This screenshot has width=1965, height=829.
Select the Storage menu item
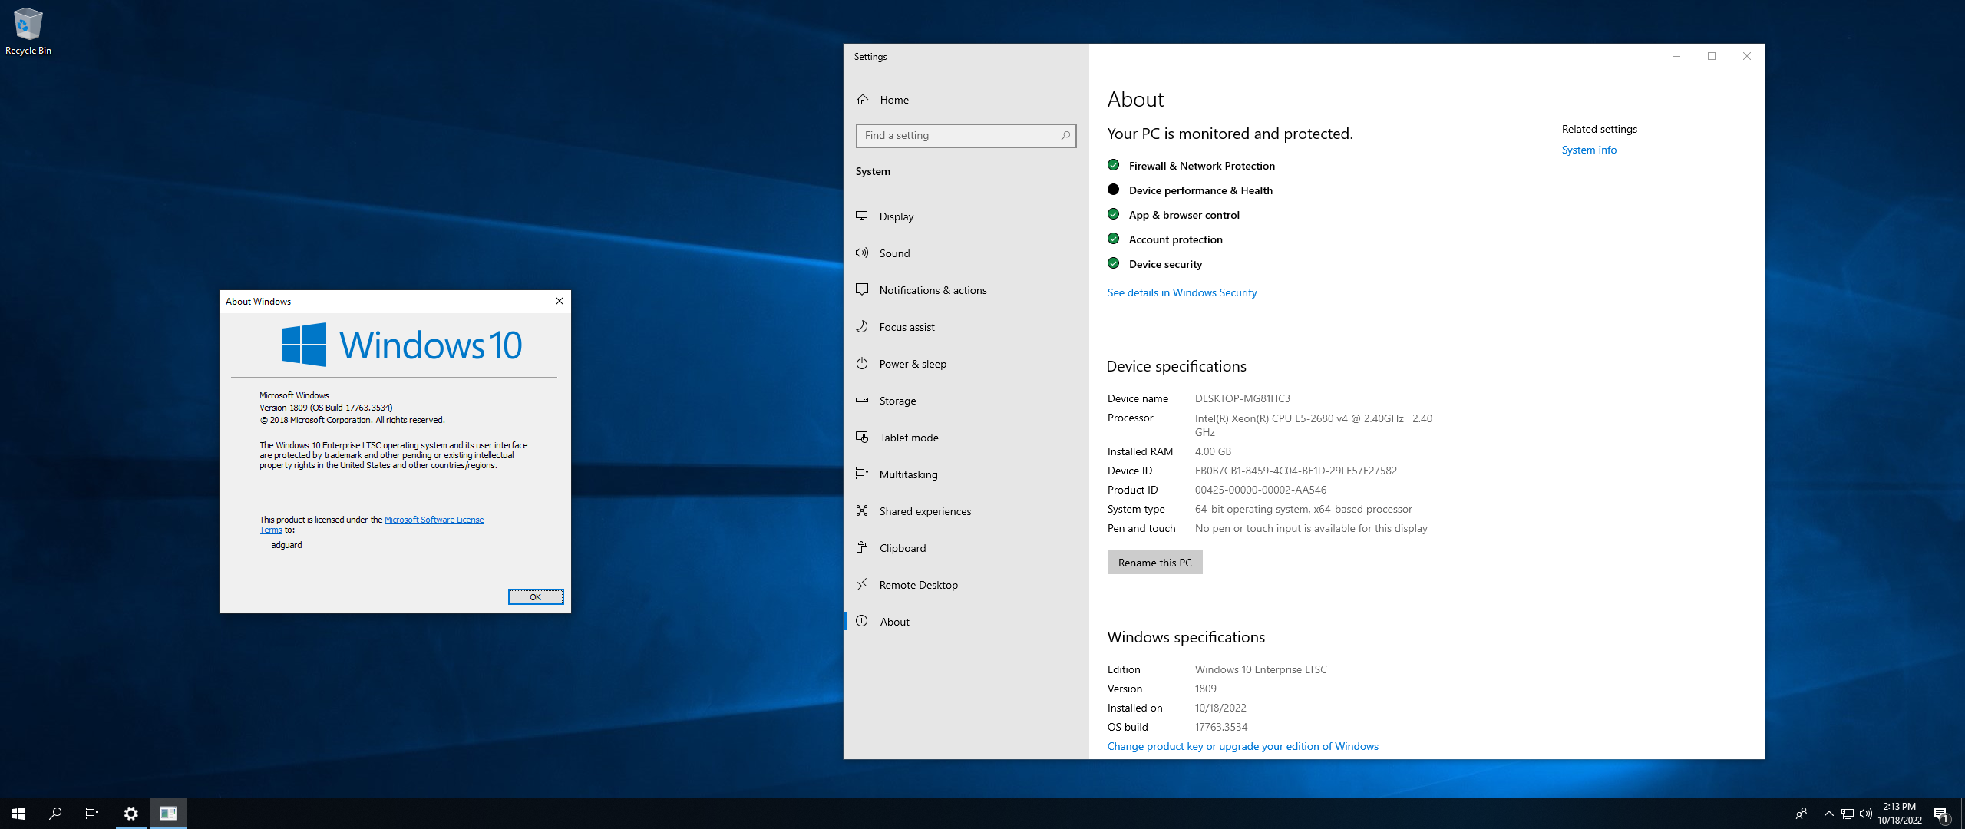tap(966, 401)
